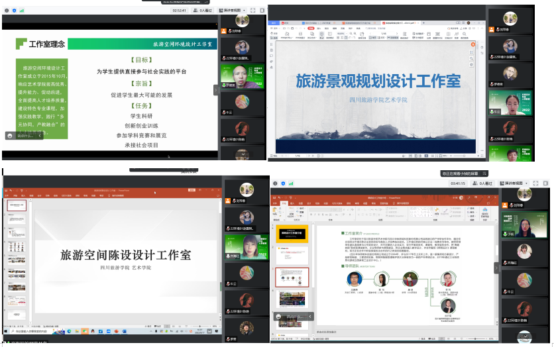Open the 0人看过 viewers list in 02:52:41 meeting

coord(203,11)
